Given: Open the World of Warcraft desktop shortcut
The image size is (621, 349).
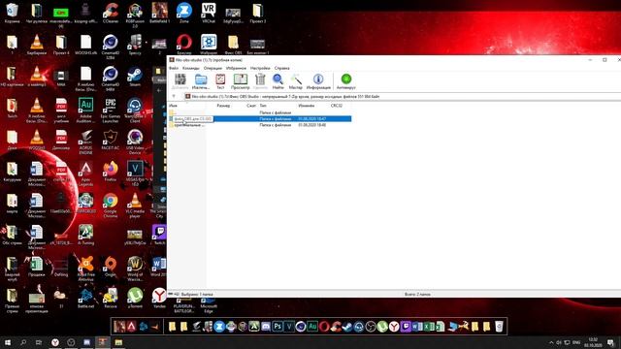Looking at the screenshot, I should (135, 269).
